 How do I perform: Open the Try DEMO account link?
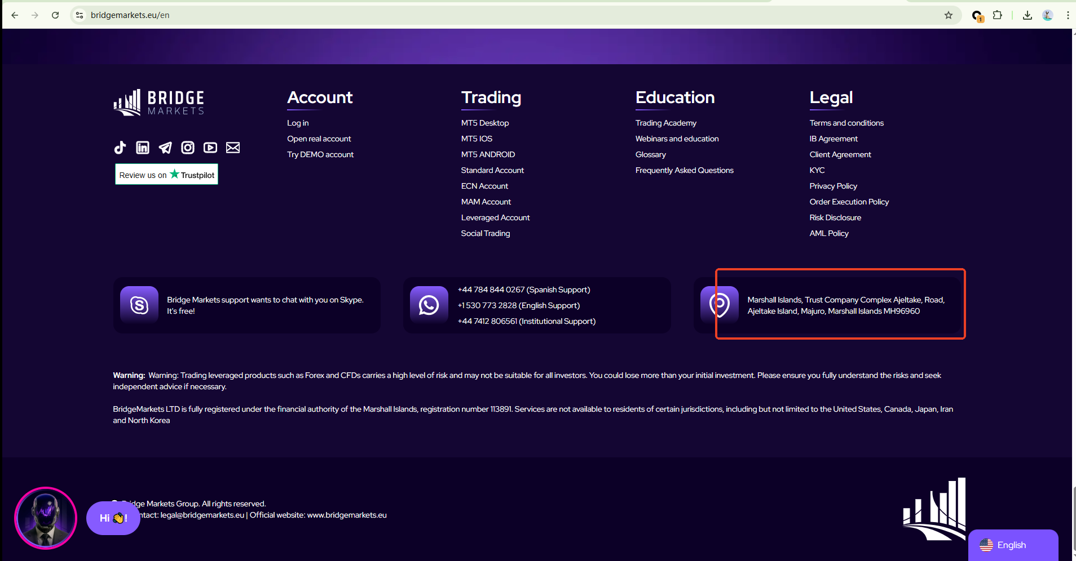pos(320,154)
